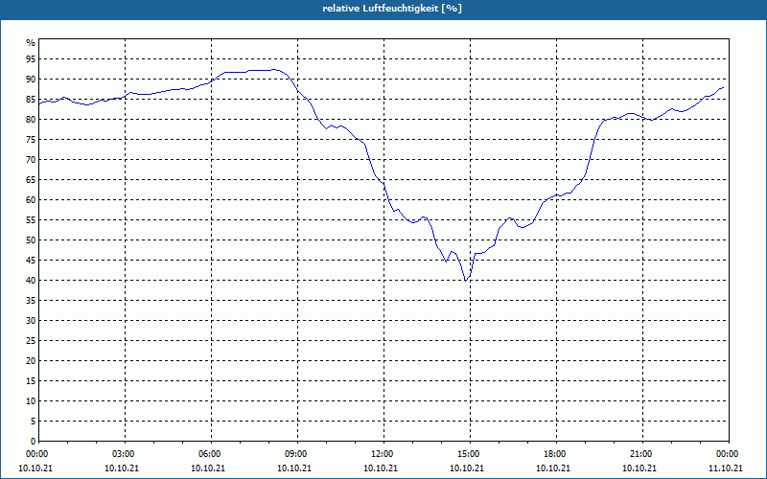
Task: Select the 11.10.21 date label
Action: (726, 468)
